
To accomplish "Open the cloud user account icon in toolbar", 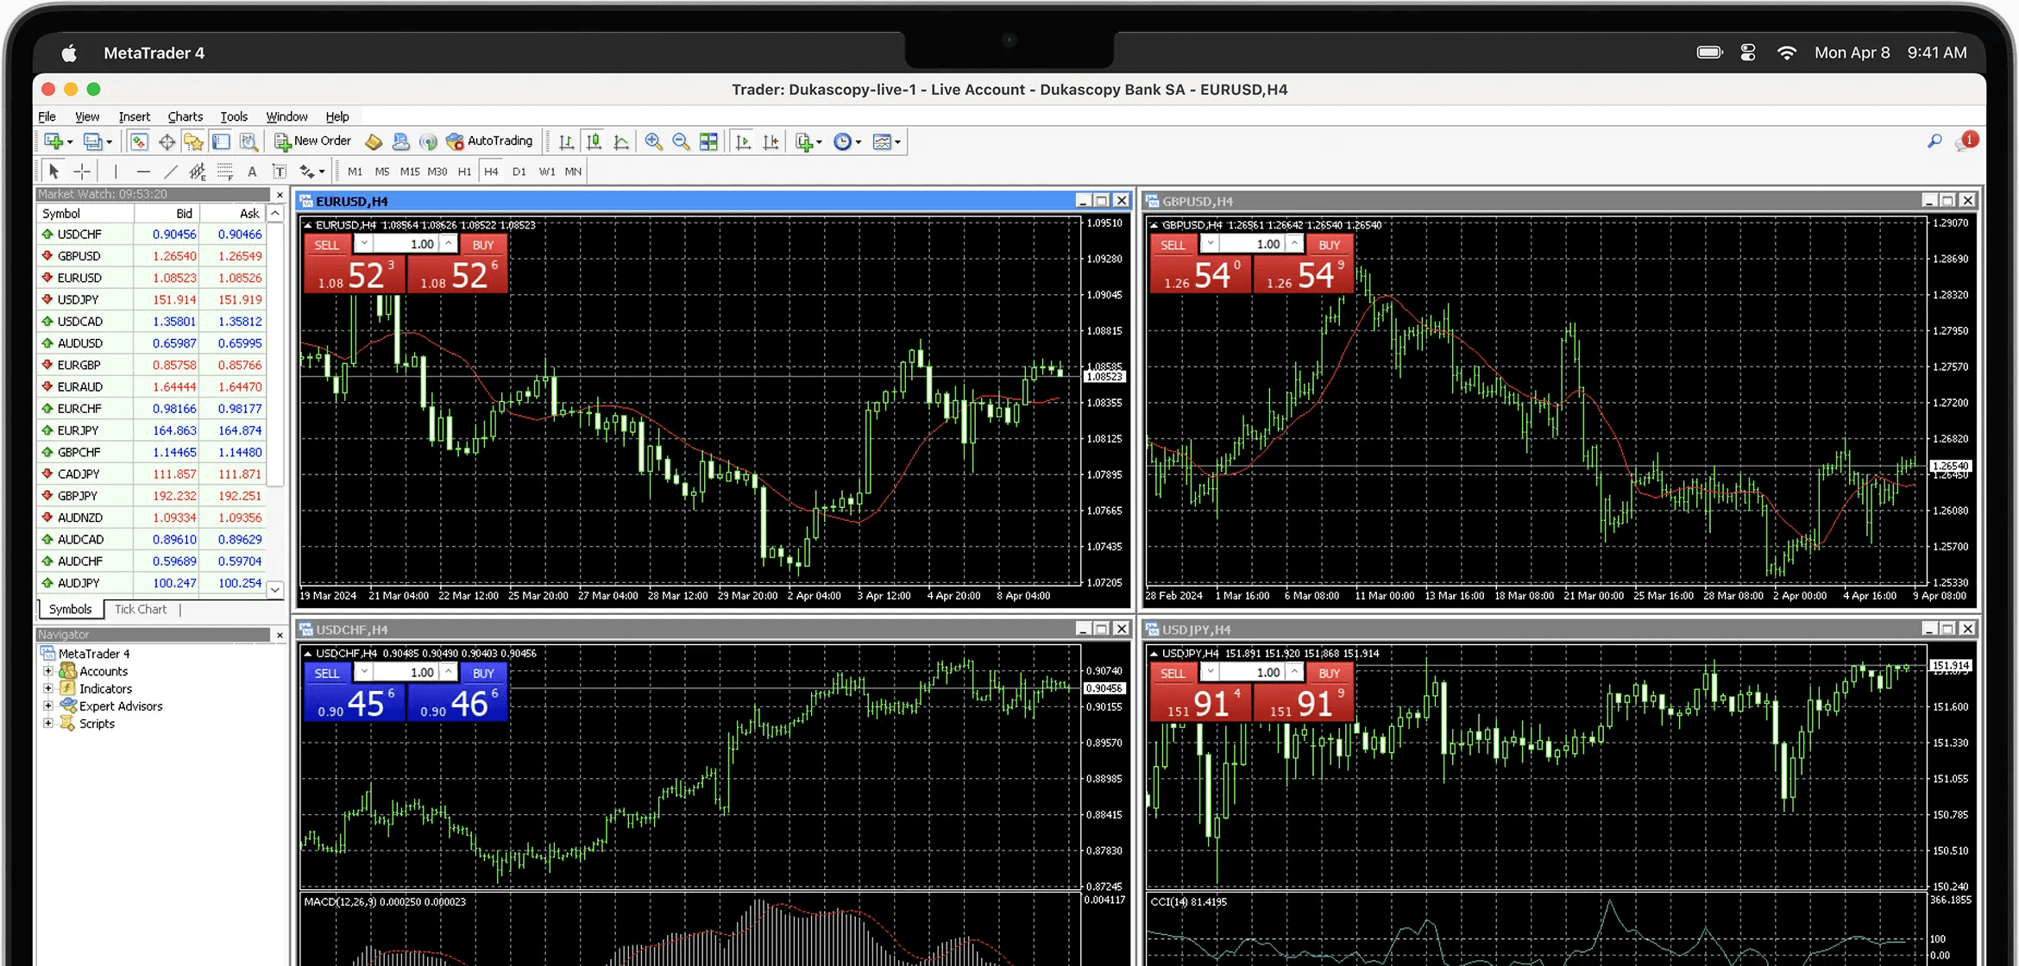I will 400,142.
